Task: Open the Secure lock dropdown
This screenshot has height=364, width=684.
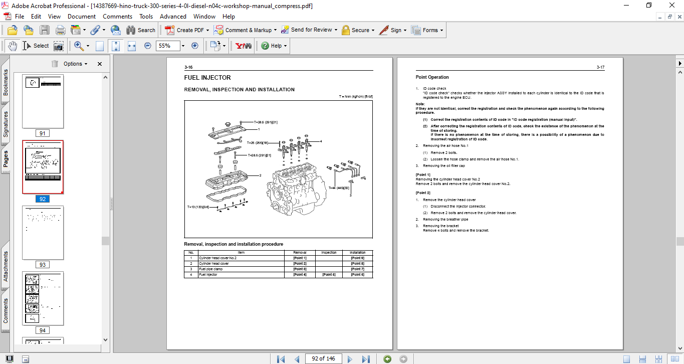Action: (x=358, y=30)
